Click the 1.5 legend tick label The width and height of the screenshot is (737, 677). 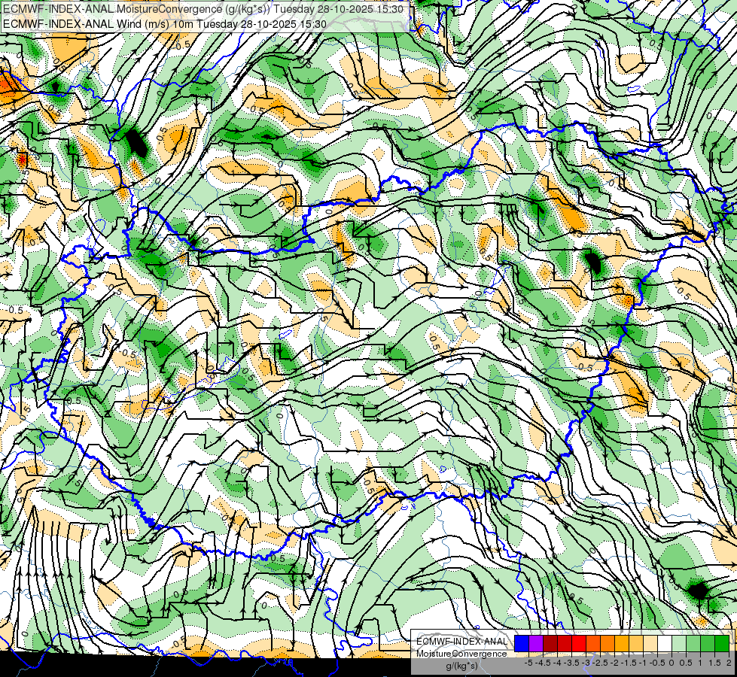tap(714, 663)
